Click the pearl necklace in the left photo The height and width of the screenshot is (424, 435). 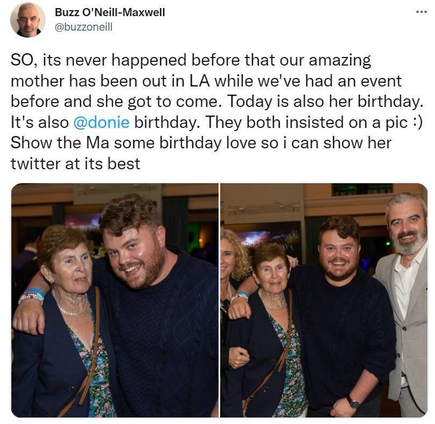tap(73, 309)
